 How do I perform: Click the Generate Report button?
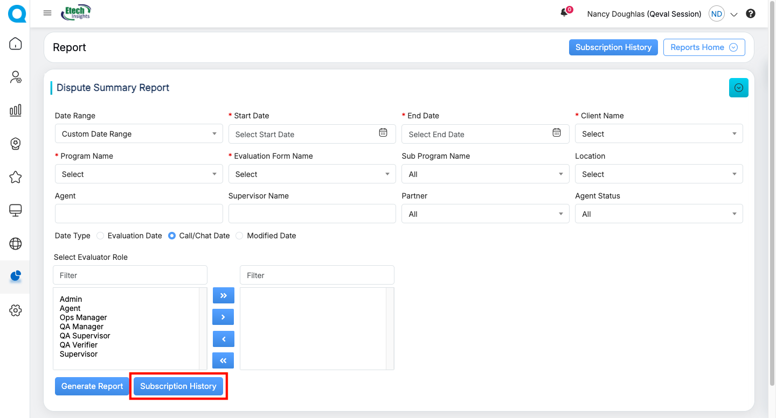92,386
